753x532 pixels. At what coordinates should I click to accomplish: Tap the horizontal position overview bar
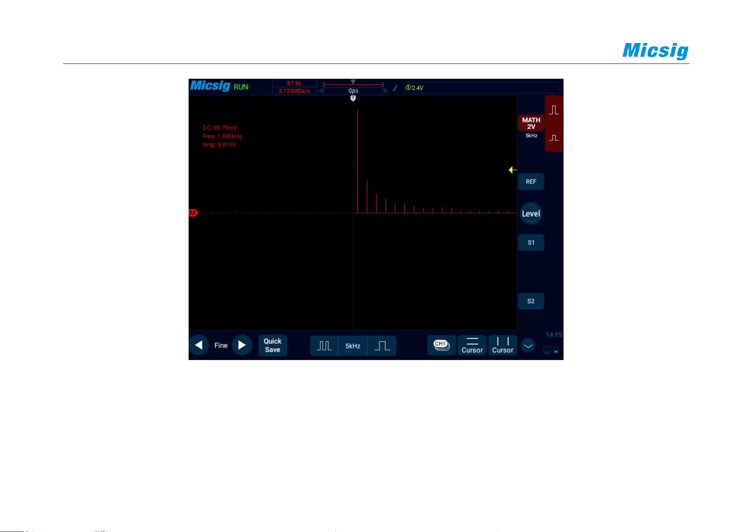pos(353,84)
